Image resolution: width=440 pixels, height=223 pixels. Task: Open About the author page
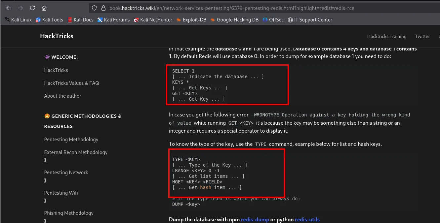(62, 96)
